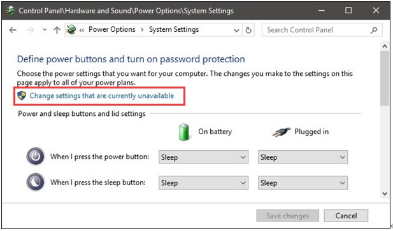Refresh the System Settings page

pyautogui.click(x=248, y=31)
